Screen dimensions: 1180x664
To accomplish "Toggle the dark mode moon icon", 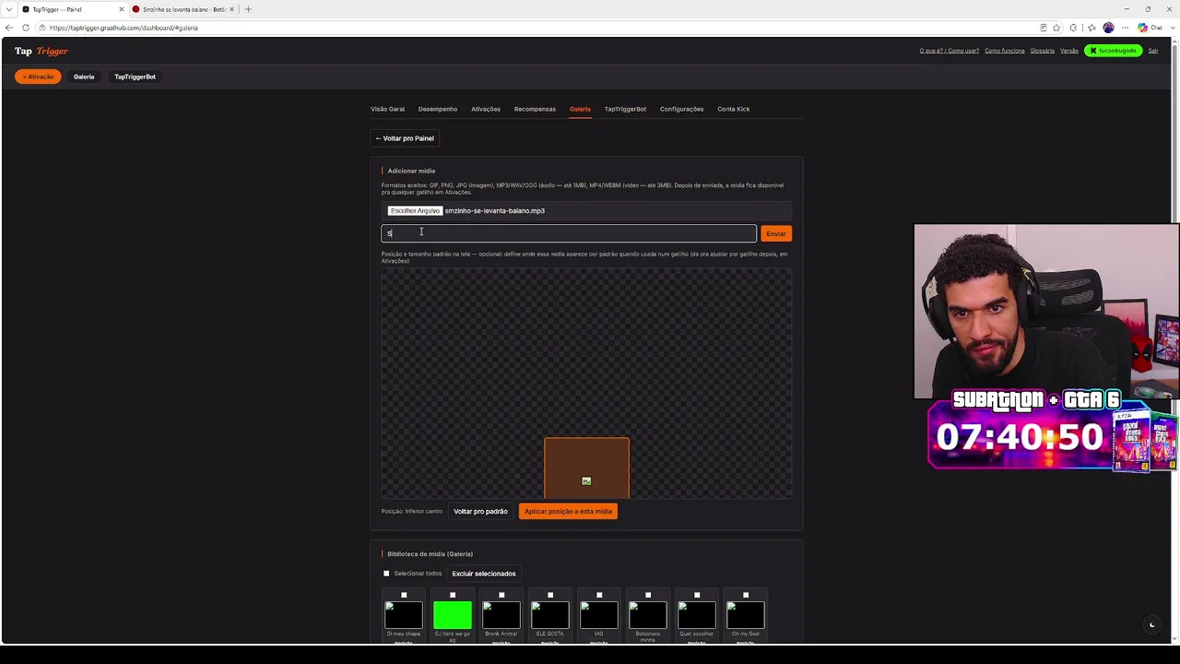I will pyautogui.click(x=1151, y=625).
